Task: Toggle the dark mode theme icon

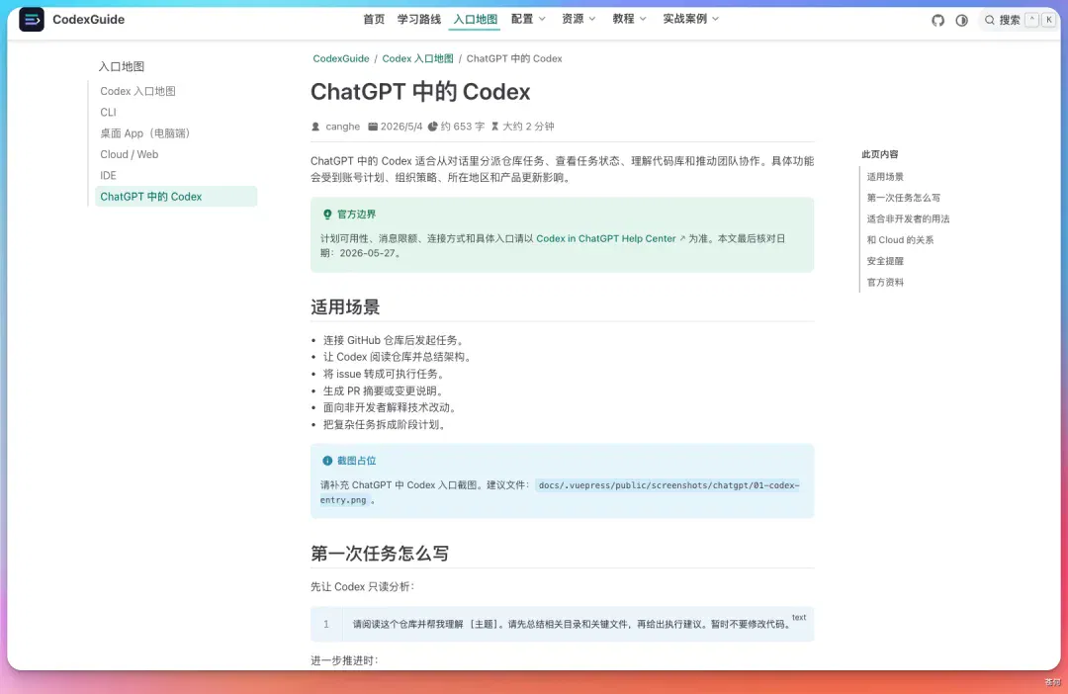Action: [x=962, y=21]
